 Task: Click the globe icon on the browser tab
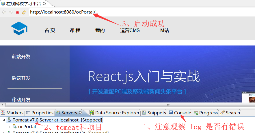click(x=3, y=3)
